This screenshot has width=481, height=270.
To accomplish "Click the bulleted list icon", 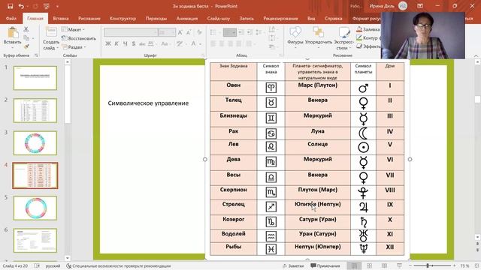I will [x=213, y=32].
